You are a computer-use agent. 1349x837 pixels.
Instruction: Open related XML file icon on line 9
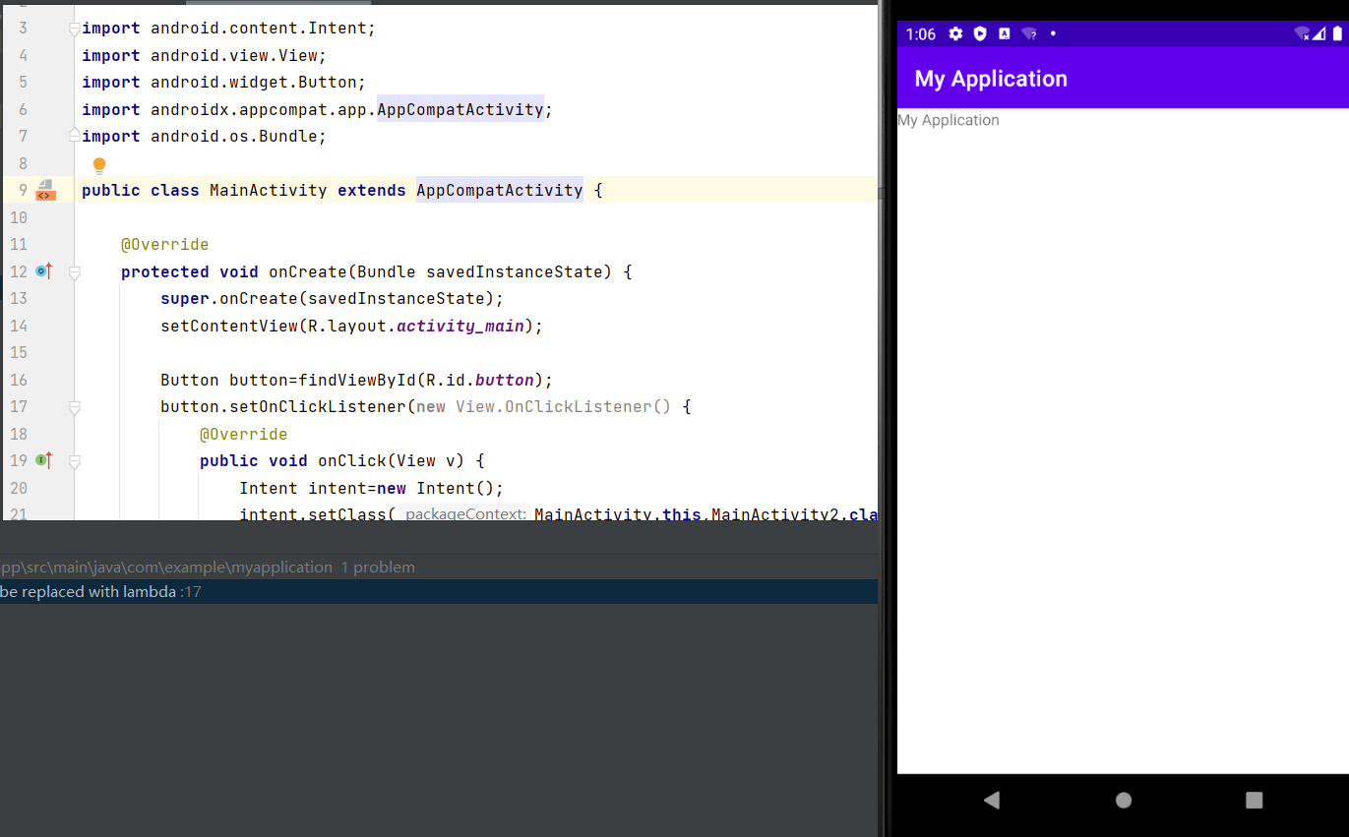45,190
